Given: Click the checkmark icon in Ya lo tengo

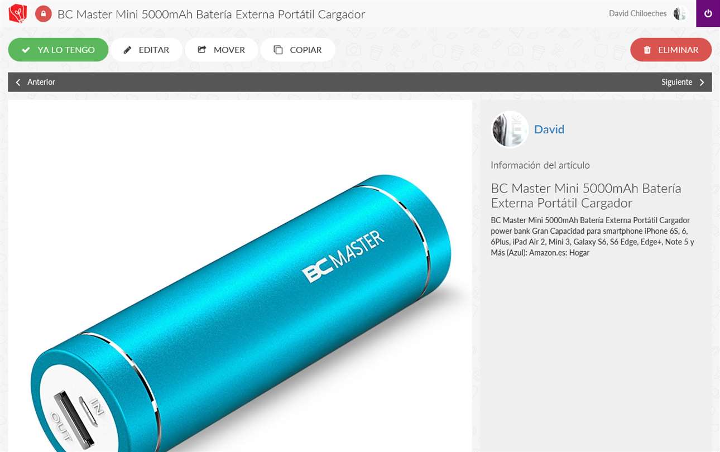Looking at the screenshot, I should click(26, 50).
